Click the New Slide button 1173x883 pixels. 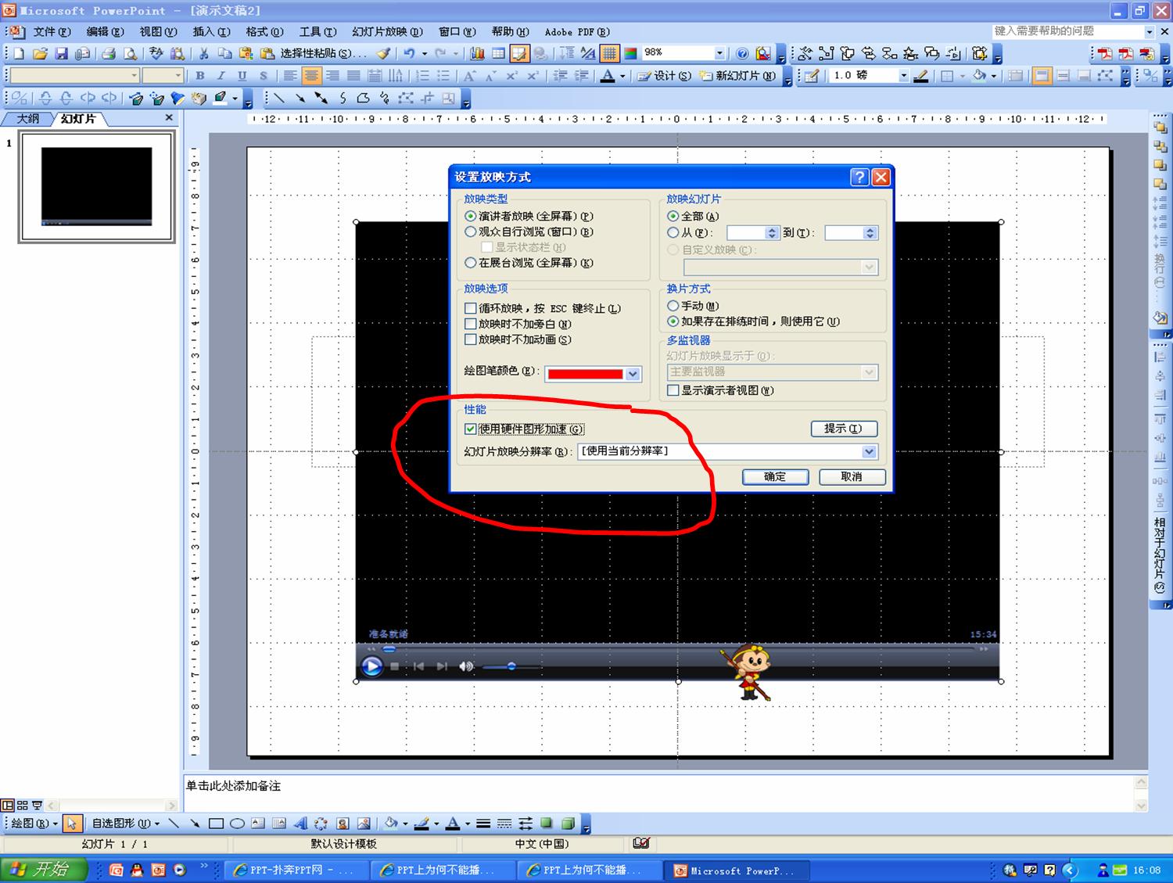click(x=738, y=76)
